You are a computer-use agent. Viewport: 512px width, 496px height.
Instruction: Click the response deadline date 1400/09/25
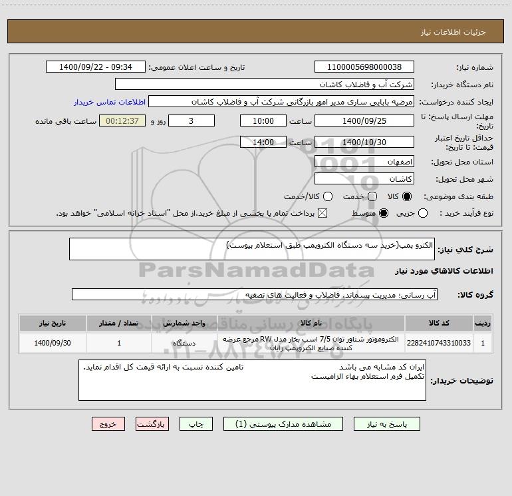coord(364,121)
